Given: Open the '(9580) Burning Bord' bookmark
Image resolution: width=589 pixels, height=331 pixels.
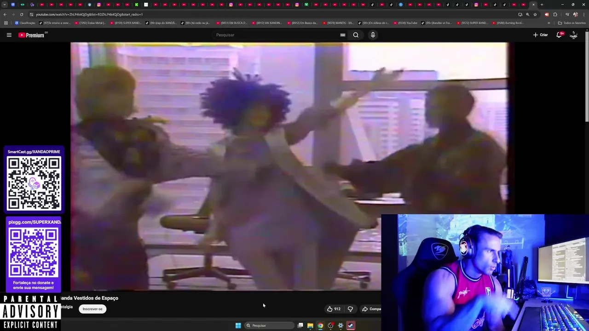Looking at the screenshot, I should click(508, 23).
